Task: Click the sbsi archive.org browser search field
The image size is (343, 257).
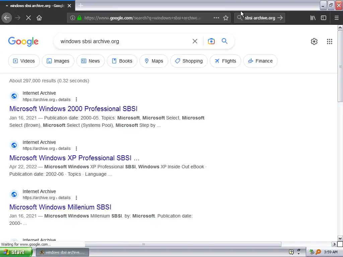Action: pos(260,18)
